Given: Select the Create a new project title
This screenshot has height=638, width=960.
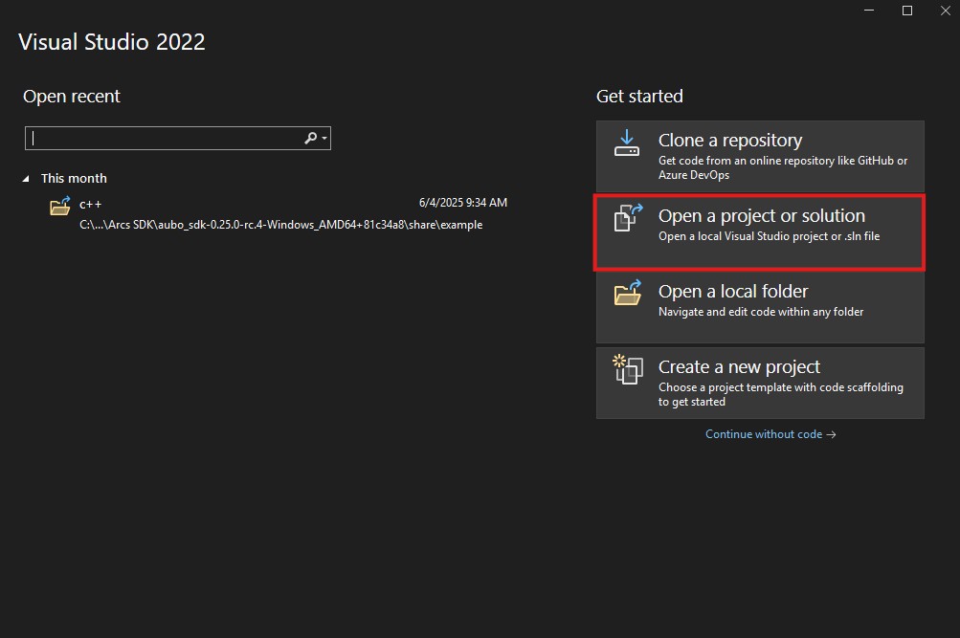Looking at the screenshot, I should pyautogui.click(x=739, y=366).
